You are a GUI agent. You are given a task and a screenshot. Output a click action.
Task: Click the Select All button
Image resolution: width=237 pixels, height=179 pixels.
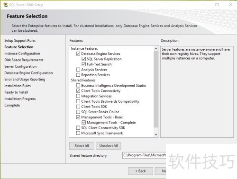click(x=82, y=146)
